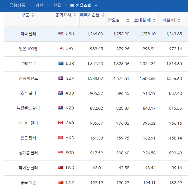Open 외환 in the breadcrumb menu
Screen dimensions: 188x190
pyautogui.click(x=39, y=6)
